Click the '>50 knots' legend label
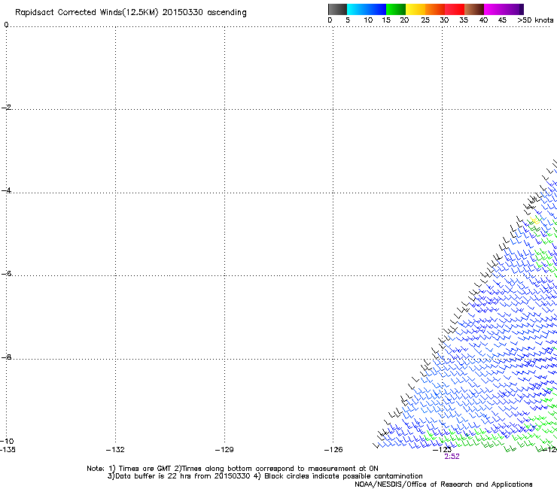Viewport: 557px width, 489px height. tap(535, 20)
